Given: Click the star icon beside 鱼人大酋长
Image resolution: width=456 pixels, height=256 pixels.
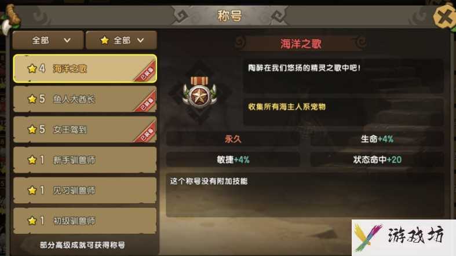Looking at the screenshot, I should 32,99.
